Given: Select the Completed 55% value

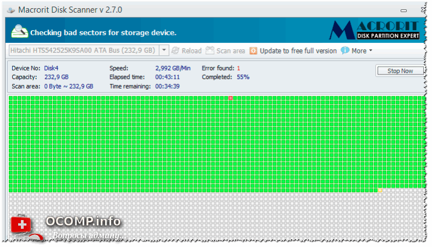Looking at the screenshot, I should [243, 77].
